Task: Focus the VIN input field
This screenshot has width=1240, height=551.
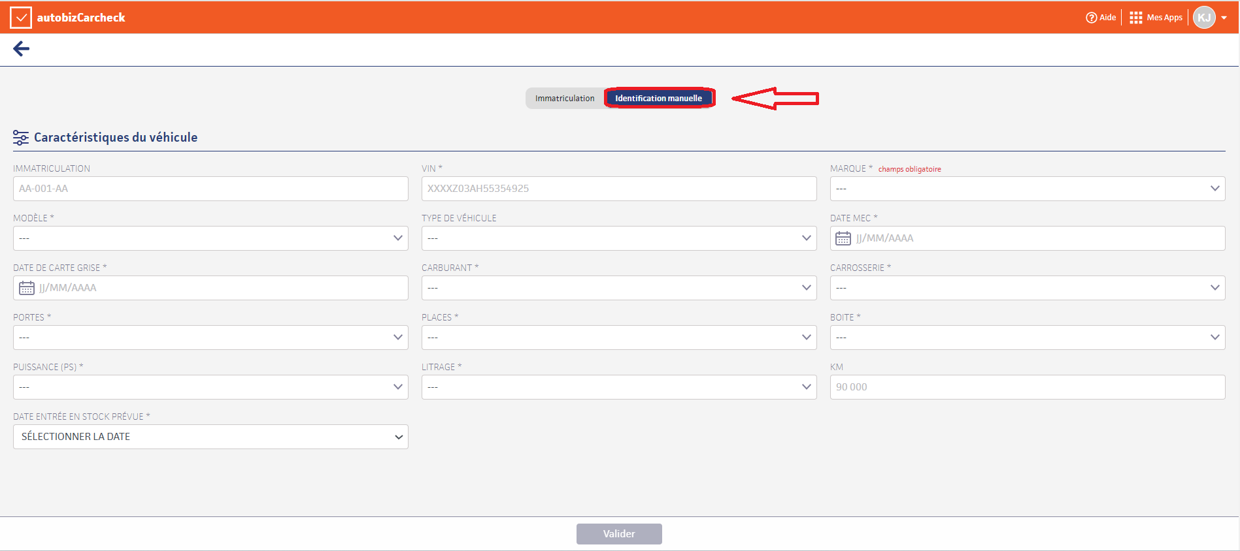Action: pyautogui.click(x=619, y=189)
